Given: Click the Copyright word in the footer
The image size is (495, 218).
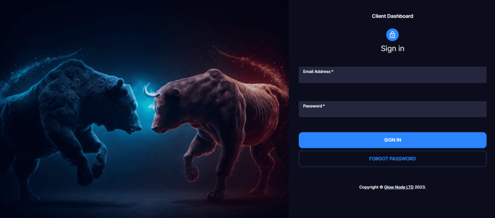Looking at the screenshot, I should [369, 187].
